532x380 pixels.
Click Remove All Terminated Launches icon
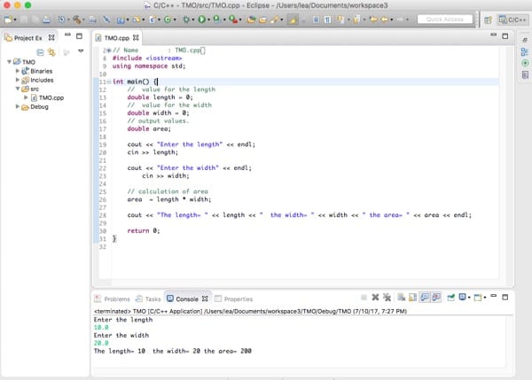pos(387,298)
